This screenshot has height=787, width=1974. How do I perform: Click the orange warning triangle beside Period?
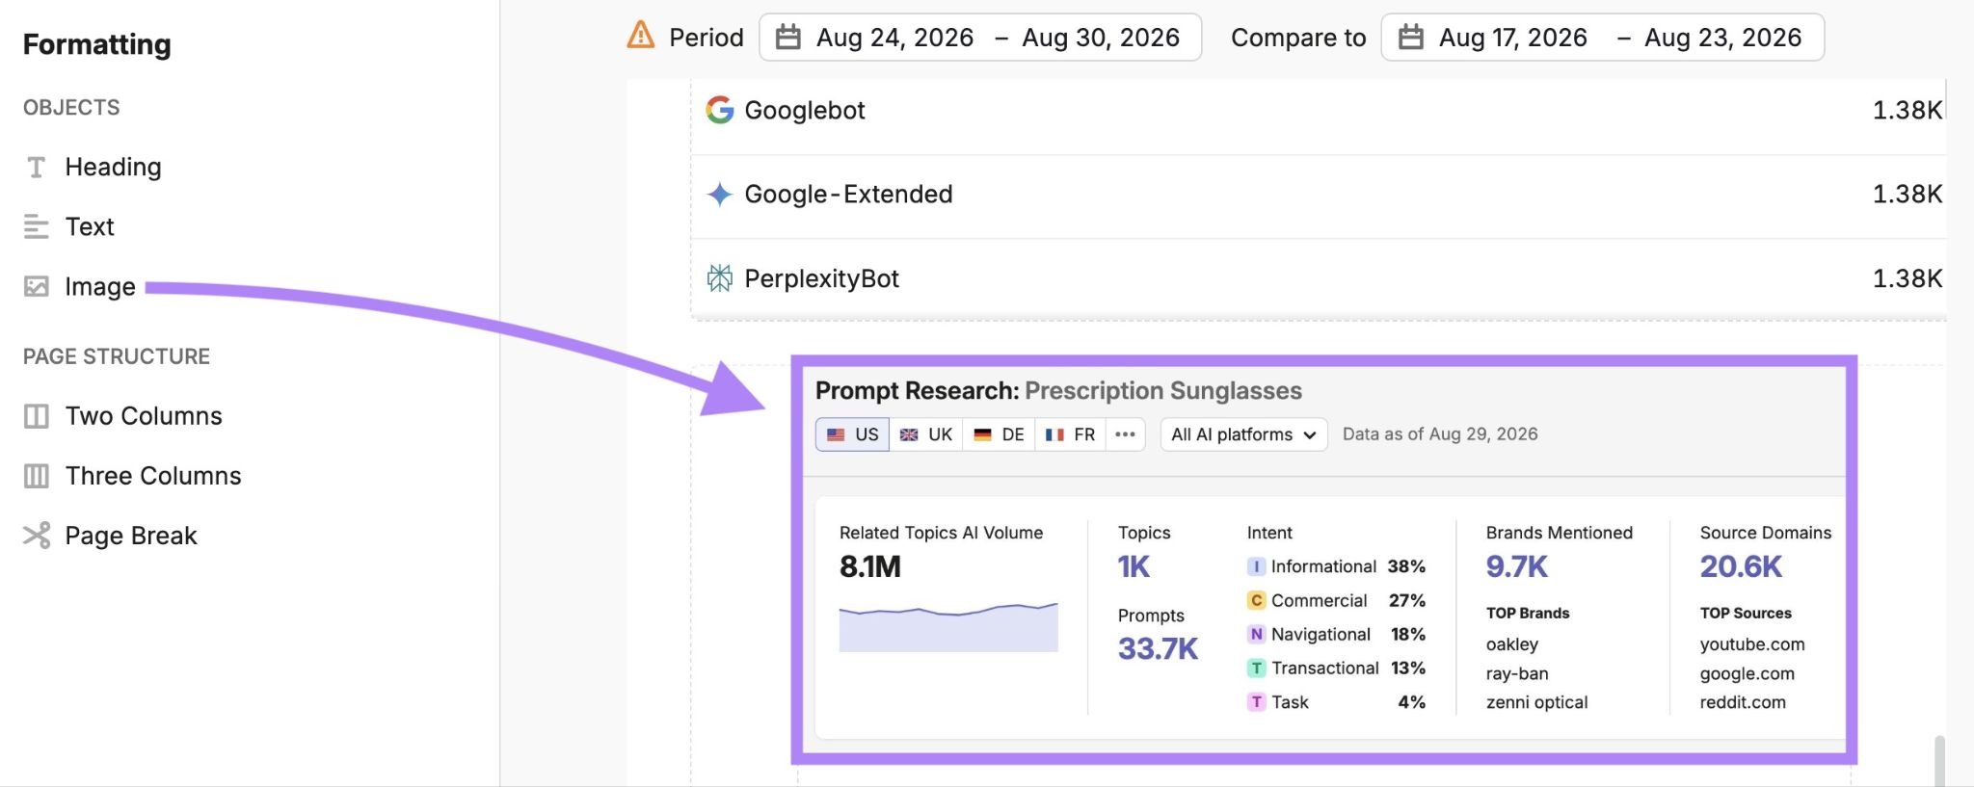(640, 36)
